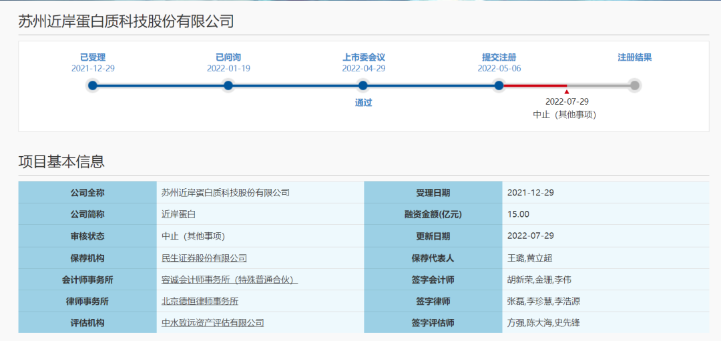Click the 已问询 timeline node dot
The height and width of the screenshot is (341, 721).
pyautogui.click(x=228, y=85)
